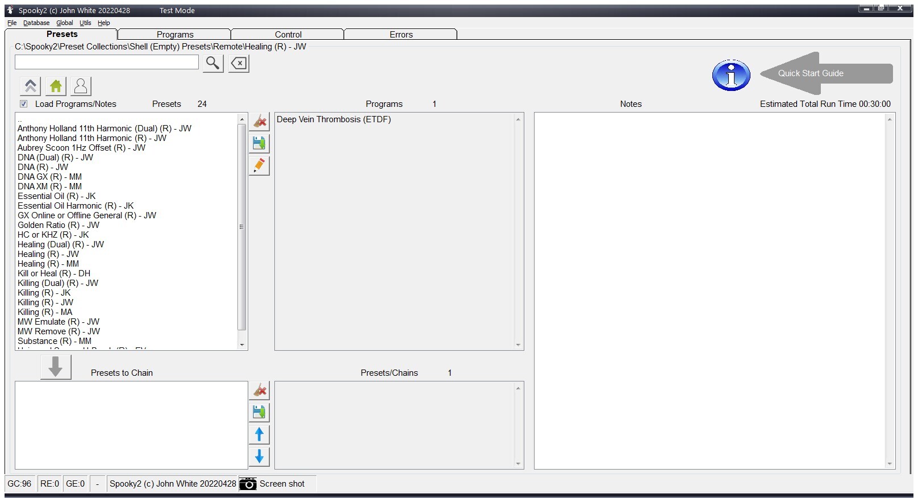Open the Database menu
Screen dimensions: 918x498
click(36, 23)
